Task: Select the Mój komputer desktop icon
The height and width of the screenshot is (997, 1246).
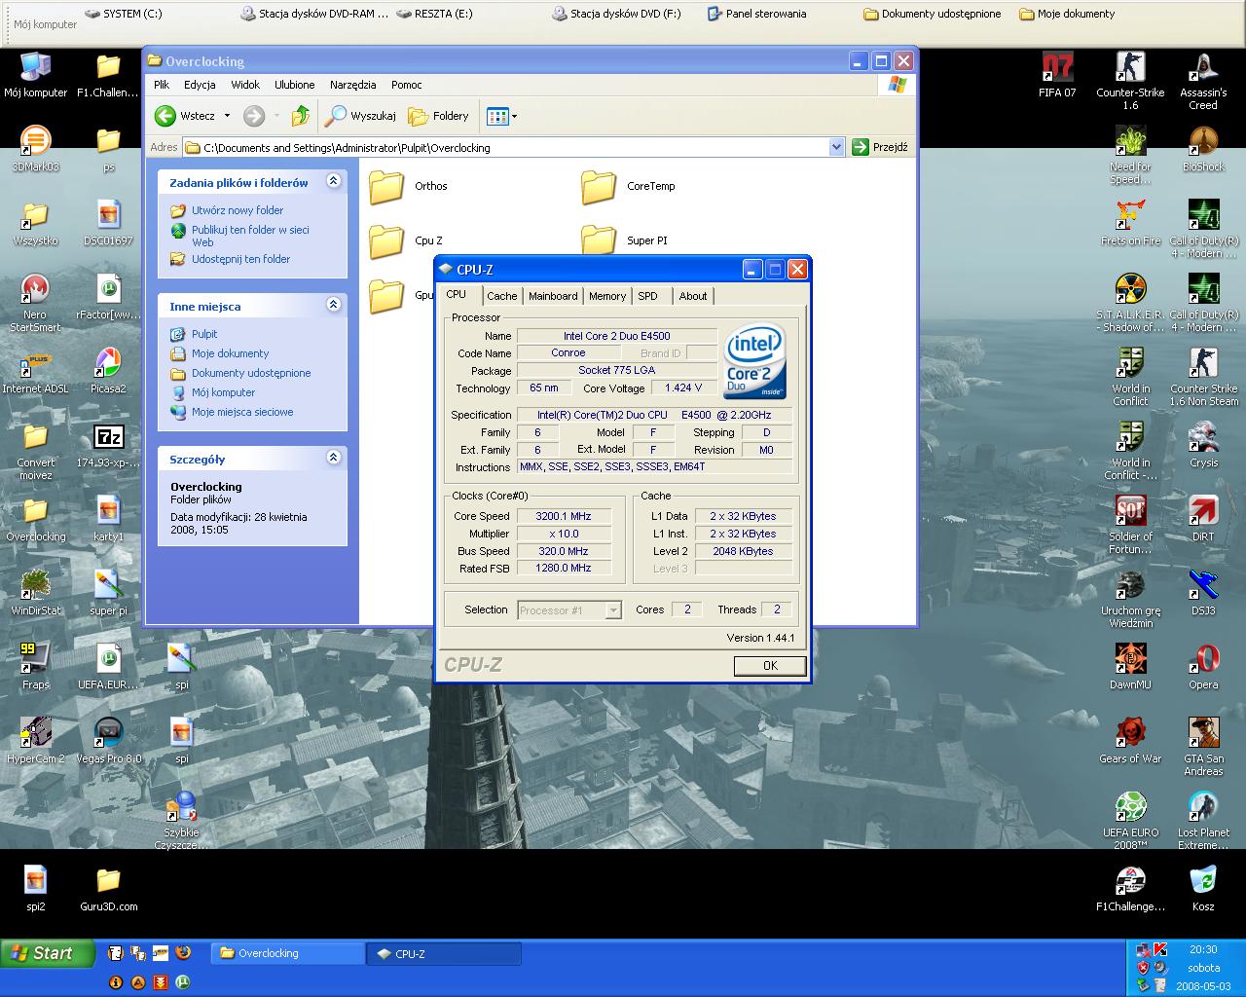Action: point(36,75)
